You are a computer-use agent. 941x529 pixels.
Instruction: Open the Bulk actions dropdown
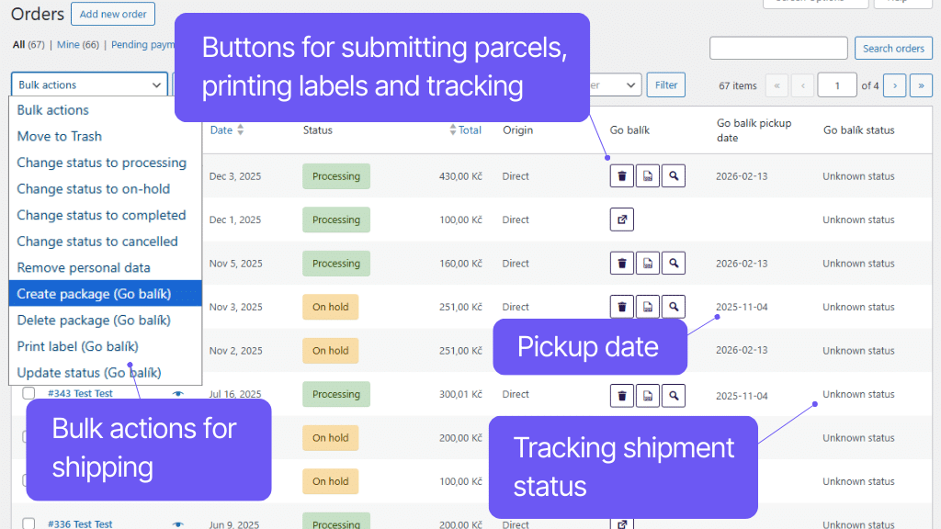[x=89, y=84]
